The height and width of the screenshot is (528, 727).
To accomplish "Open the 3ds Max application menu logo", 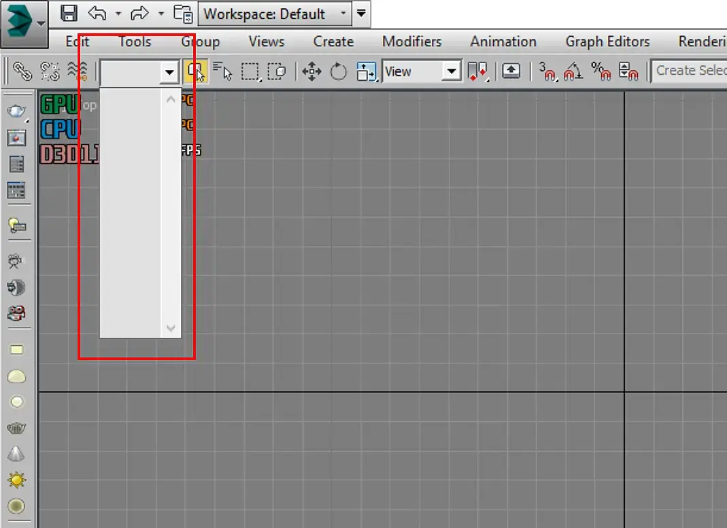I will point(23,23).
